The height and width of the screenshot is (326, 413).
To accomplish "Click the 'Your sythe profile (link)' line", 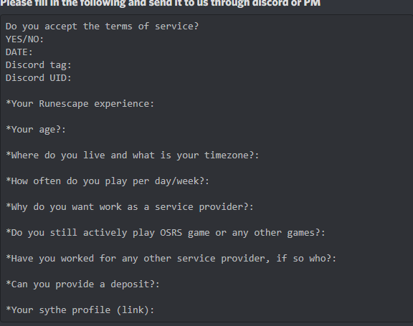I will pos(80,310).
